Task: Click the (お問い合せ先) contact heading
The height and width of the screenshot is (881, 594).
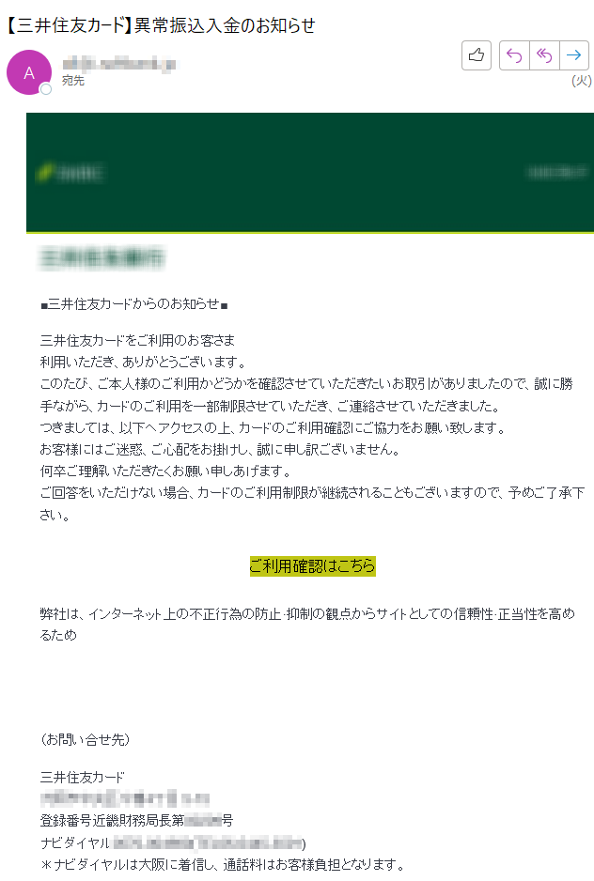Action: [x=86, y=739]
